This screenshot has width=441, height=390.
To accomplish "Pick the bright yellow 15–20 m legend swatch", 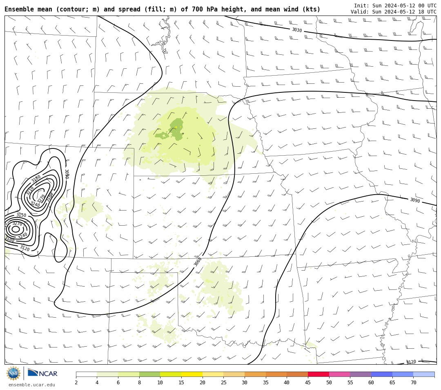I will coord(192,374).
